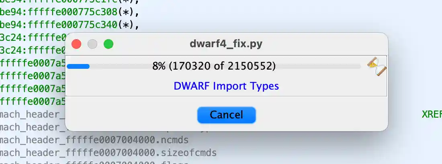Click the dwarf4_fix.py dialog title

point(226,44)
